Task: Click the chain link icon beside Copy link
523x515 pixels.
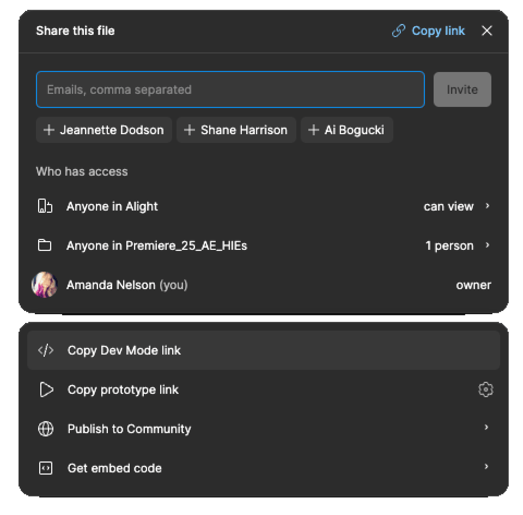Action: click(x=399, y=31)
